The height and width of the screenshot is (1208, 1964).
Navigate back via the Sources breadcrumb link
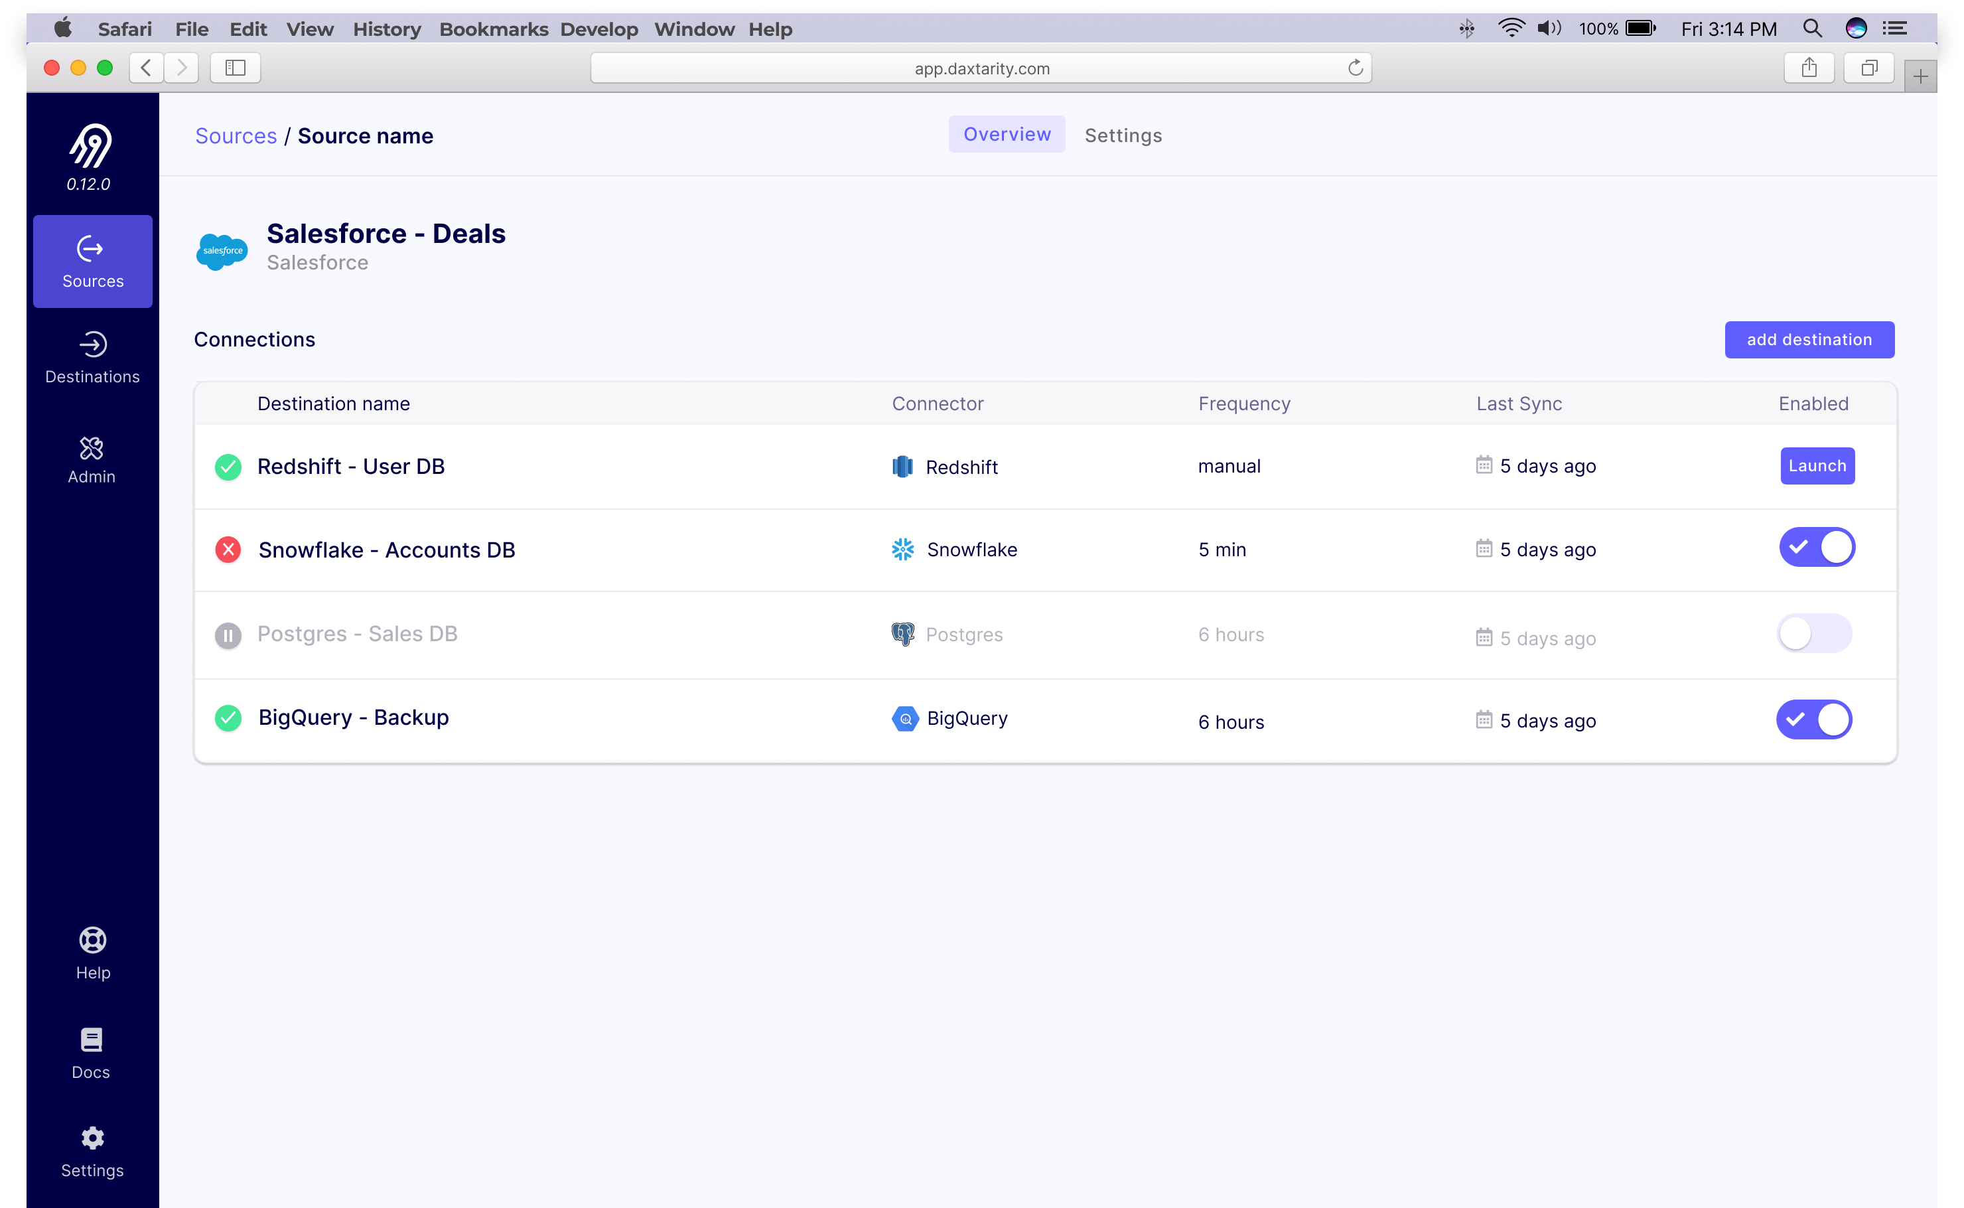[236, 135]
